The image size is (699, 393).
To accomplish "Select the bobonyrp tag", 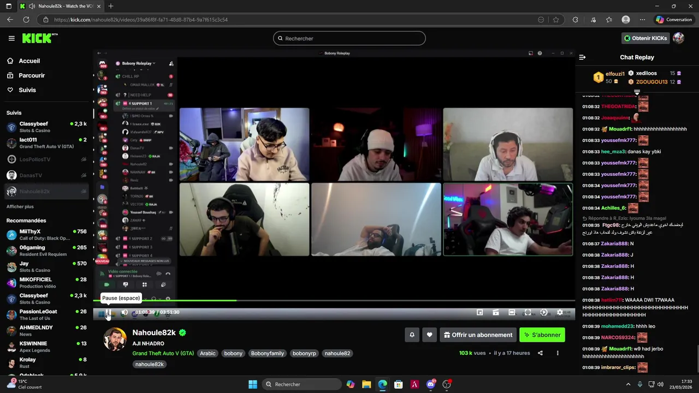I will (304, 353).
